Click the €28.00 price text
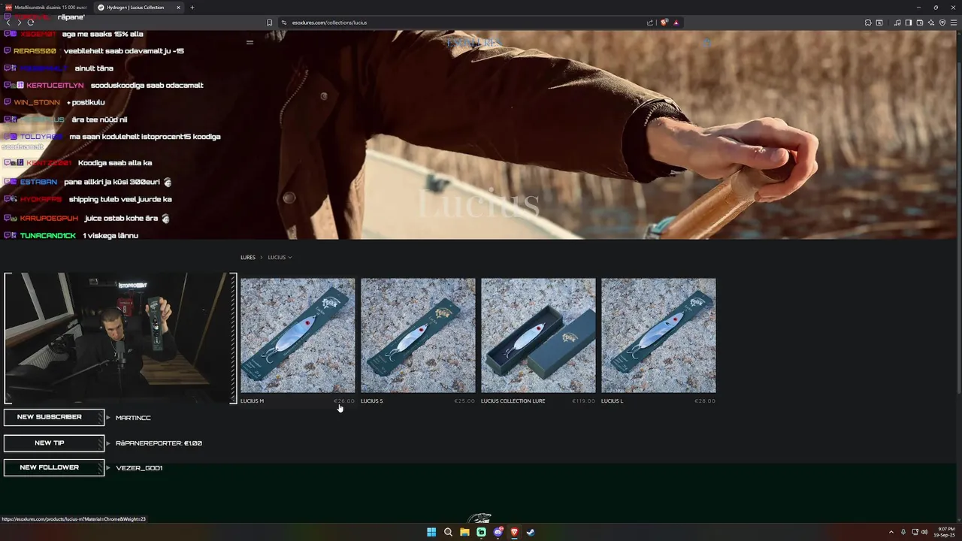The image size is (962, 541). 705,401
